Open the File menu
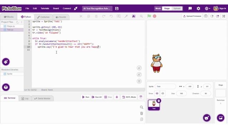Screen dimensions: 228x128 27,9
